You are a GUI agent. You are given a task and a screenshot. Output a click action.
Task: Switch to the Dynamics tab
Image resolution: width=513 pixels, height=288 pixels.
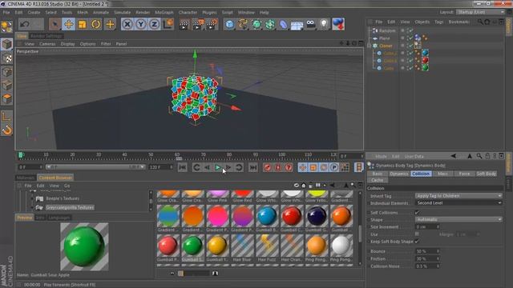(399, 174)
